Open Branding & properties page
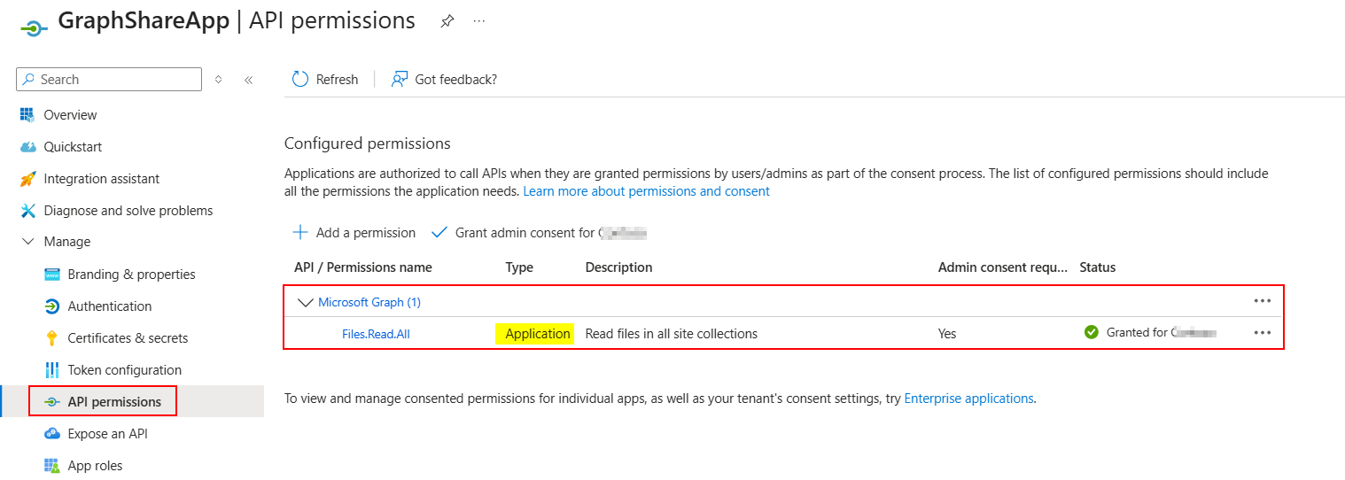Image resolution: width=1345 pixels, height=480 pixels. [132, 275]
